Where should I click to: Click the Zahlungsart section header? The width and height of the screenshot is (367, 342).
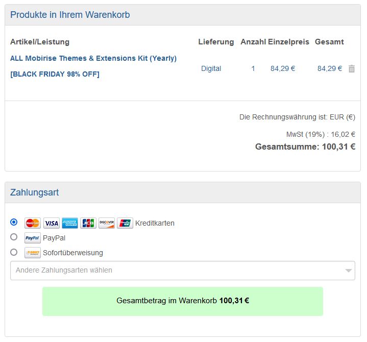point(34,192)
